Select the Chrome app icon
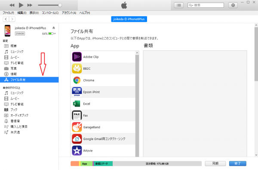The image size is (258, 170). (77, 80)
